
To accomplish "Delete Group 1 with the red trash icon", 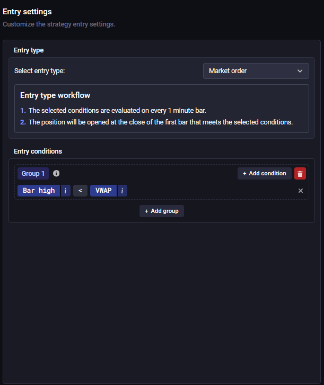I will (x=300, y=174).
